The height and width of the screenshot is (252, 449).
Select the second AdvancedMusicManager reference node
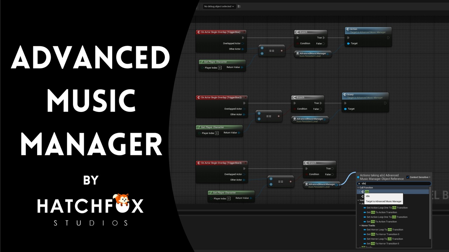click(x=310, y=120)
